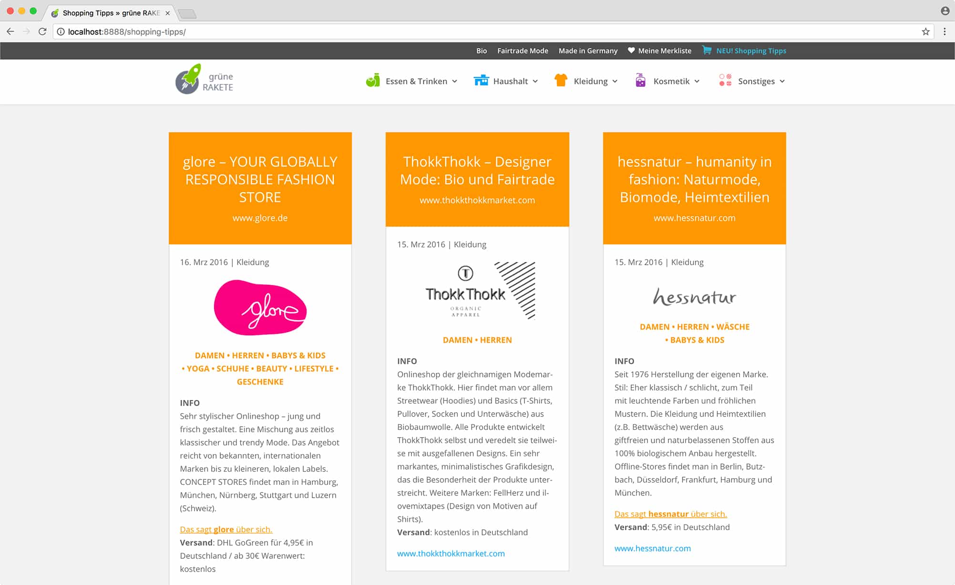955x585 pixels.
Task: Open www.thokkthokkmarket.com in the orange header
Action: click(x=477, y=200)
